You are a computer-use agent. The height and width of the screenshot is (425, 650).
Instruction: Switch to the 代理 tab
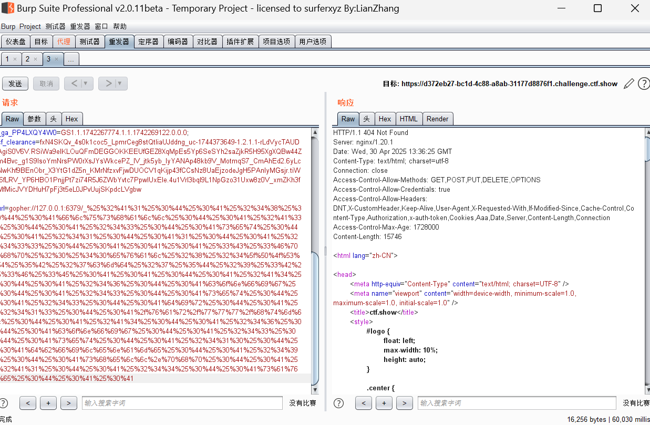click(x=64, y=42)
